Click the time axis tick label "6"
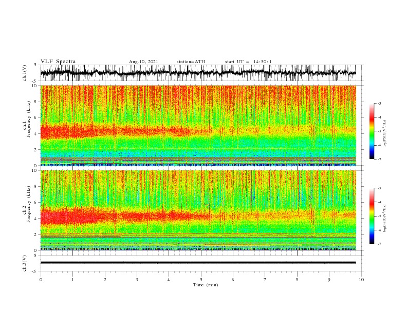Image resolution: width=407 pixels, height=314 pixels. (x=233, y=280)
